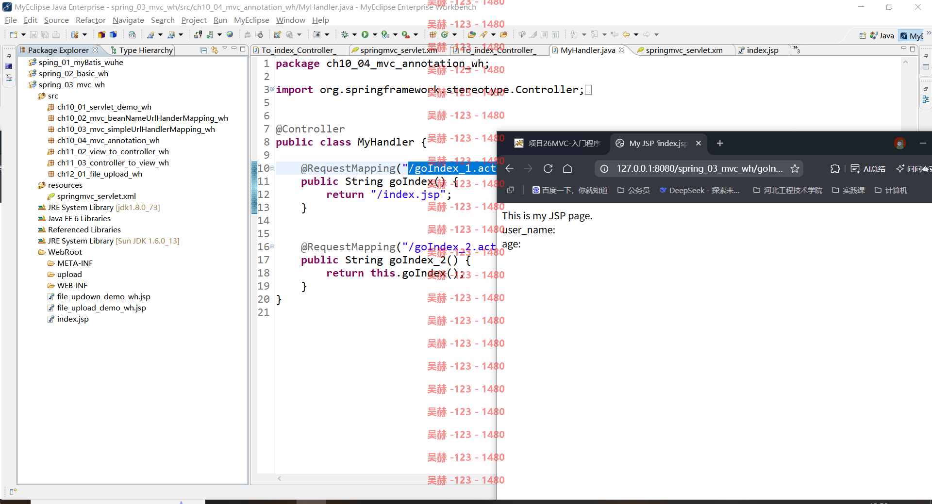Click the Save All toolbar icon

coord(45,34)
